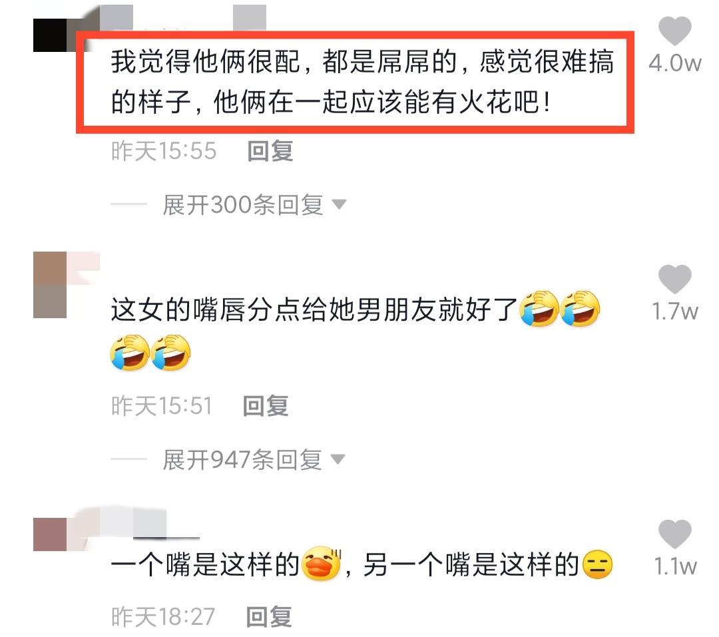Tap the first laughing-crying emoji after 就好了
The image size is (719, 637).
click(539, 308)
